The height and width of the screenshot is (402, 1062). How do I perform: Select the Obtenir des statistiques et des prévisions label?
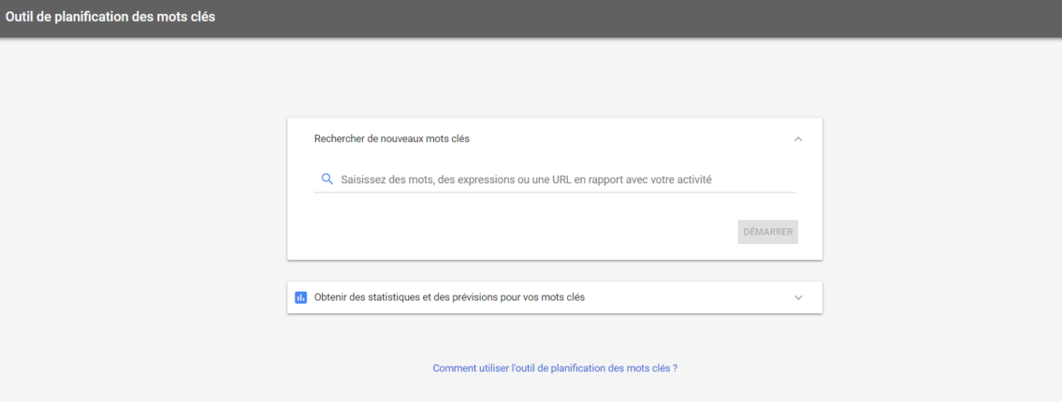click(449, 297)
